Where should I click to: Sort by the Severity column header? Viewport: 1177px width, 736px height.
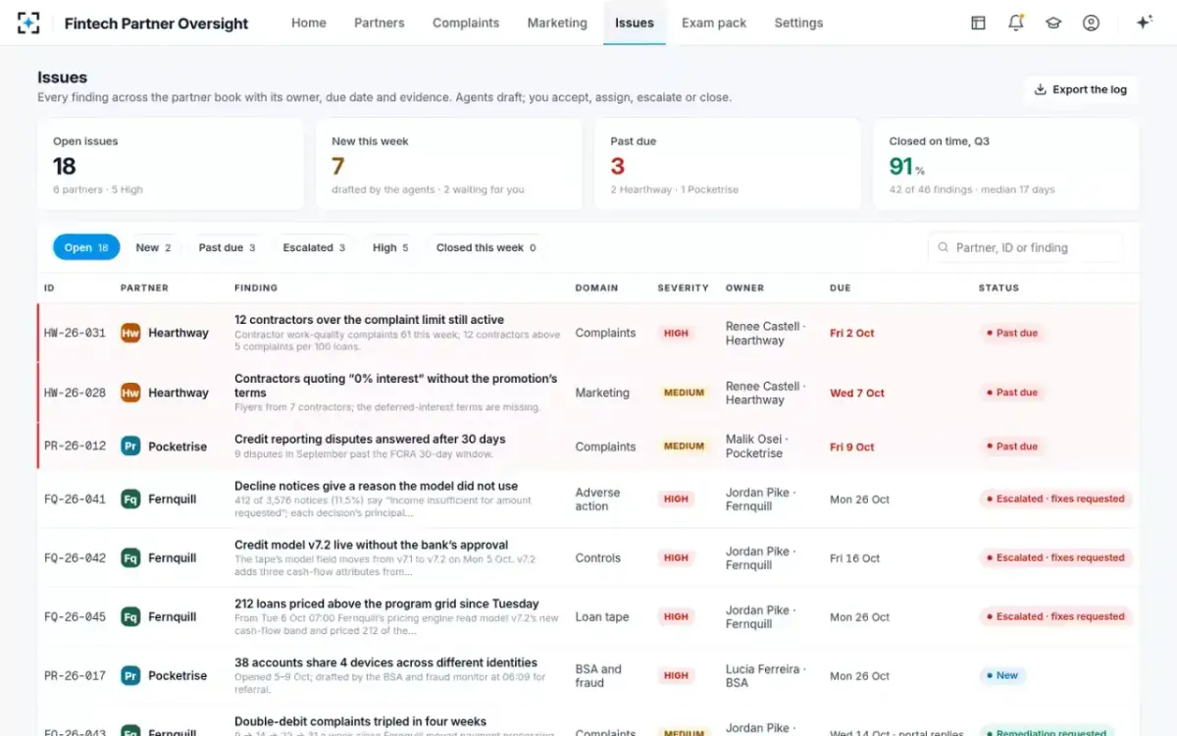tap(683, 289)
